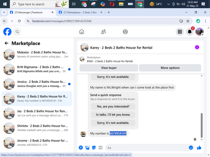The height and width of the screenshot is (157, 210).
Task: Send quick response 'Yes, are you interested?'
Action: click(113, 106)
